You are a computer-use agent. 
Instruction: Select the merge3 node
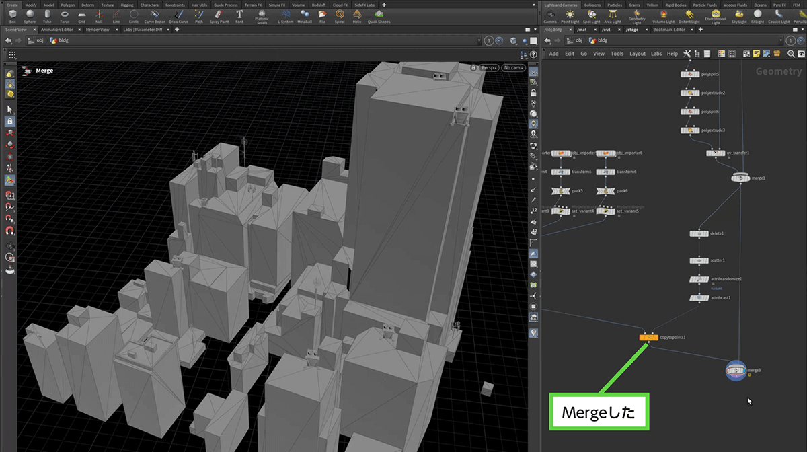click(x=736, y=370)
